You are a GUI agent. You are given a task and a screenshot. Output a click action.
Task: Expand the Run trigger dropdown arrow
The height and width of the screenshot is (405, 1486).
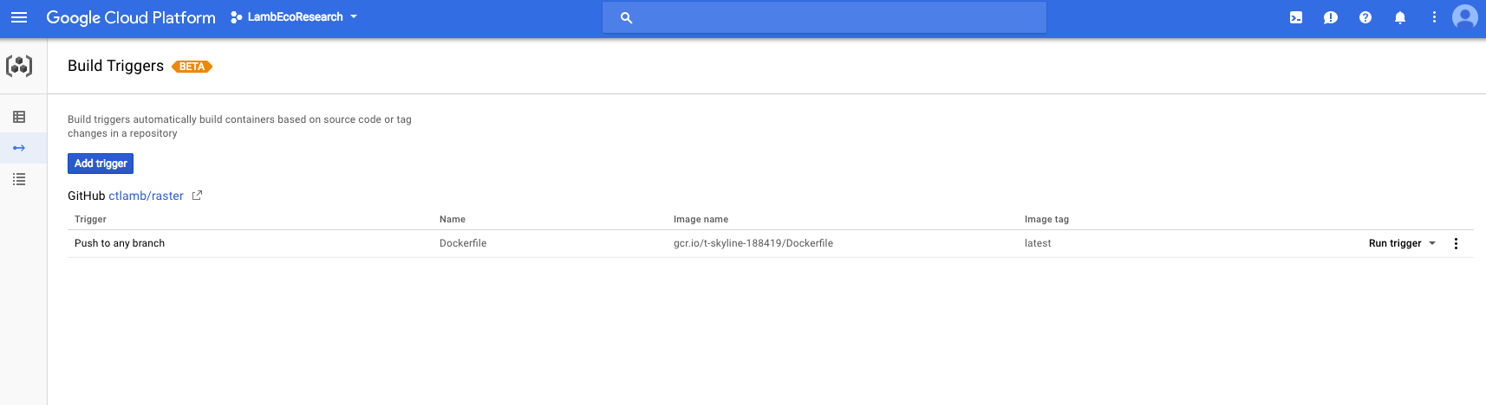[x=1432, y=243]
